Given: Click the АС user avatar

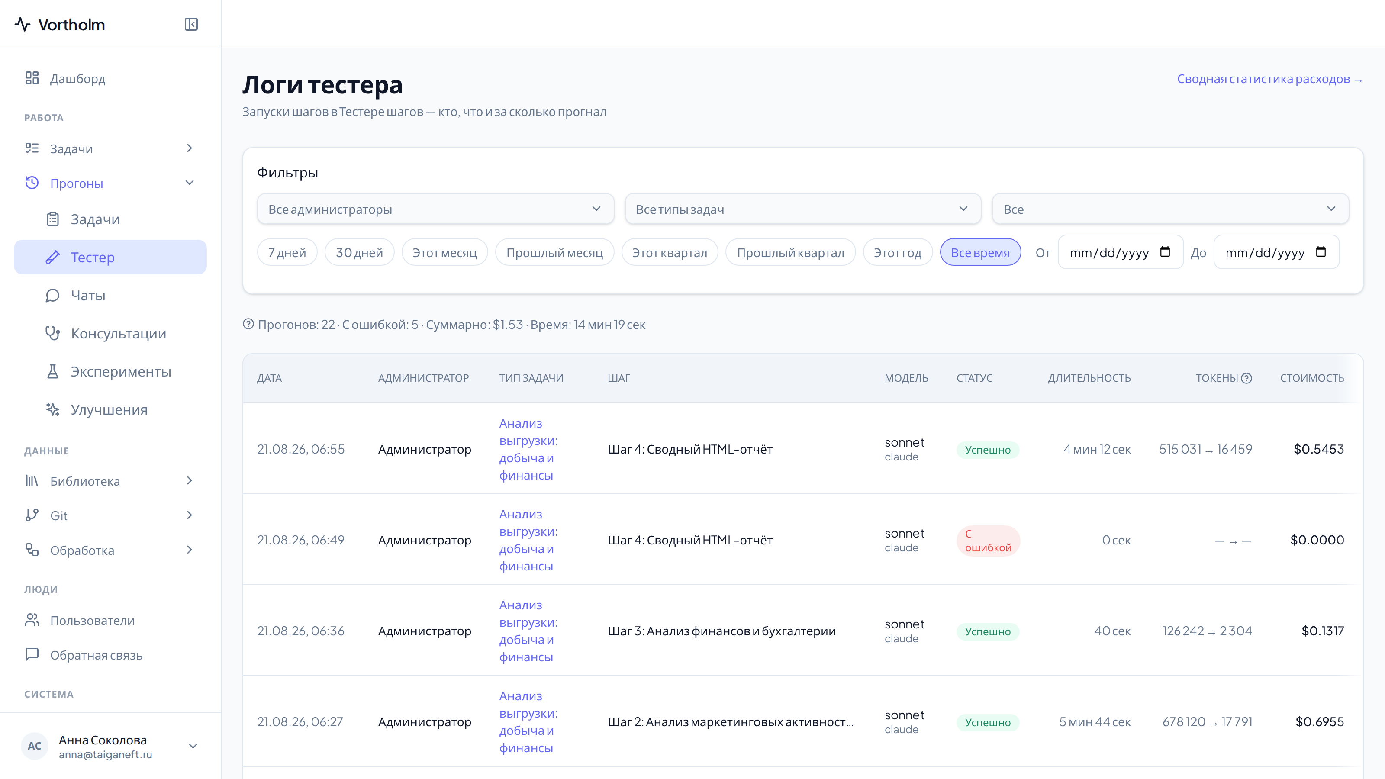Looking at the screenshot, I should (x=35, y=746).
